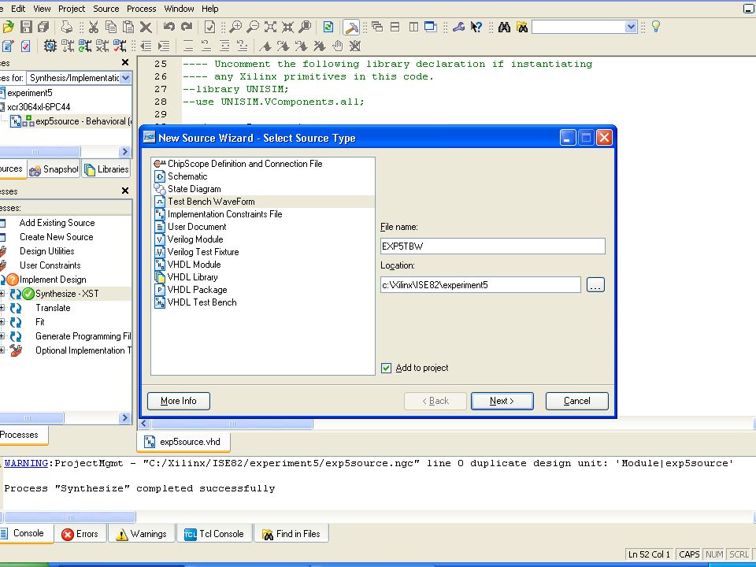Click the green refresh document icon
756x567 pixels.
pos(328,27)
